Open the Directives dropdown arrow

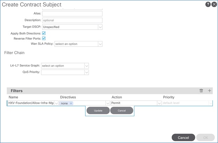click(108, 103)
